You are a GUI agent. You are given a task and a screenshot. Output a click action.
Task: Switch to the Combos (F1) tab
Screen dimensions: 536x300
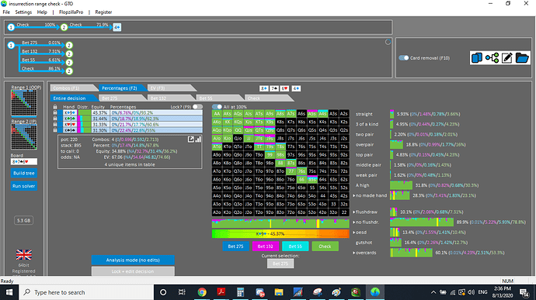[x=73, y=88]
